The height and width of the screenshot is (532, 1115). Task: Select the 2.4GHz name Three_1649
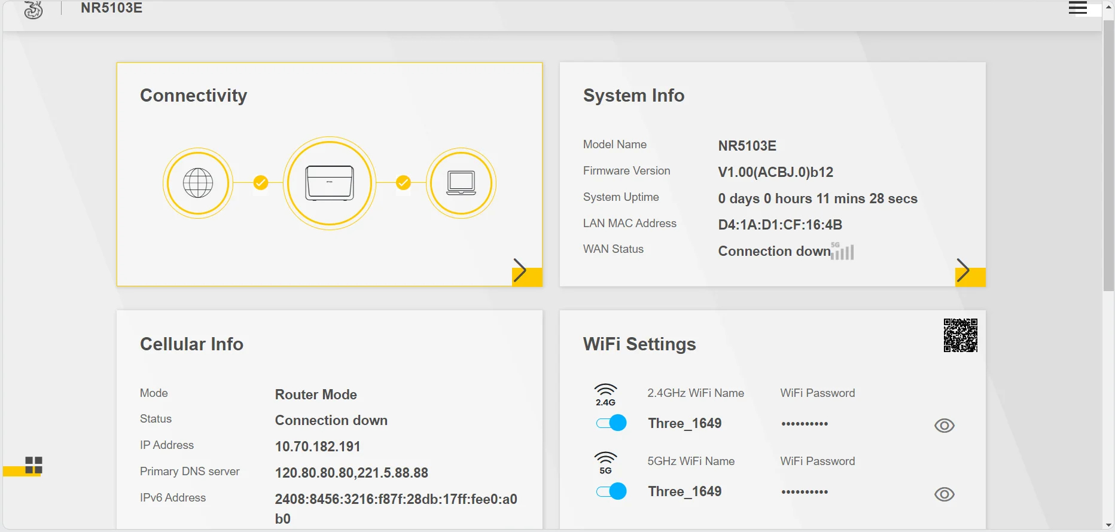[685, 423]
